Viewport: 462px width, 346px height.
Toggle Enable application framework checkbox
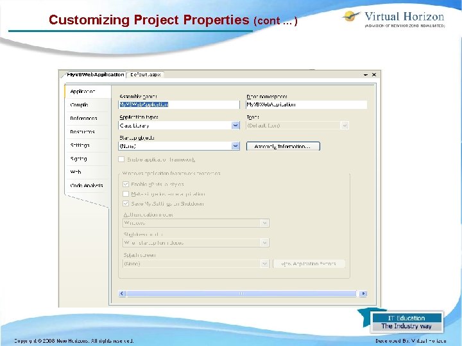point(121,160)
